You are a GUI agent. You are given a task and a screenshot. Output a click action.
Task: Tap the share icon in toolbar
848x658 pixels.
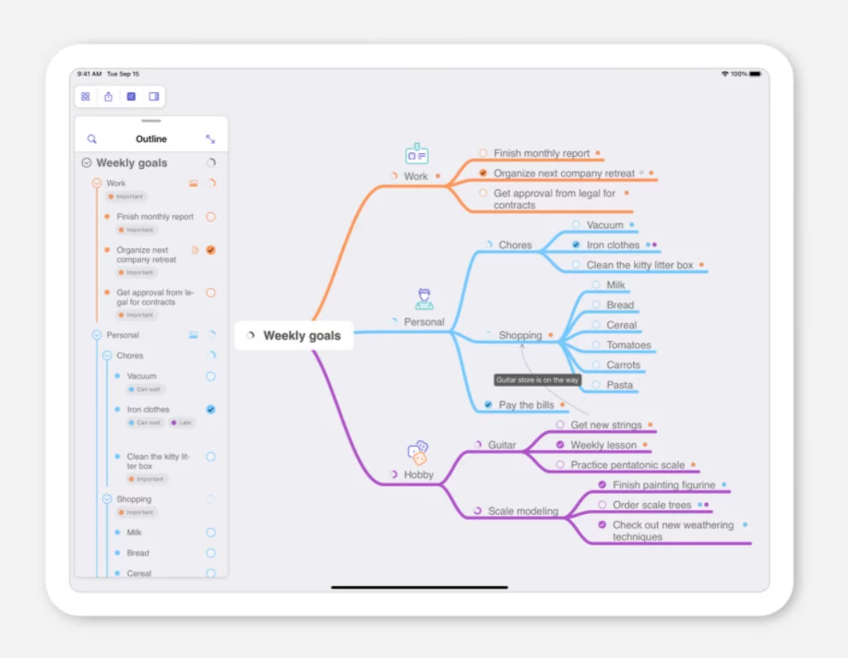pyautogui.click(x=108, y=97)
